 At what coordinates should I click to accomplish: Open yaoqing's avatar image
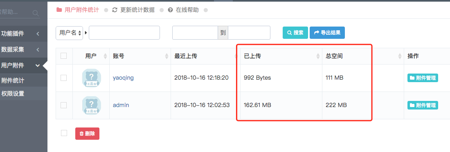[x=91, y=78]
